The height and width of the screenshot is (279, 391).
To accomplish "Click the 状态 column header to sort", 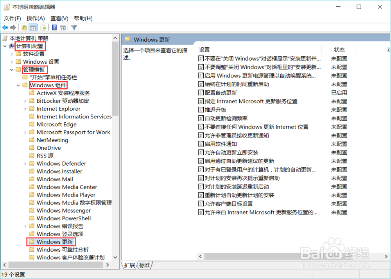I will click(339, 50).
